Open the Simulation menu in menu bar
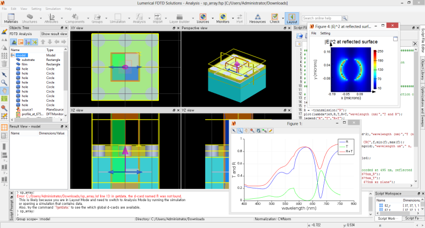Image resolution: width=425 pixels, height=228 pixels. point(53,9)
